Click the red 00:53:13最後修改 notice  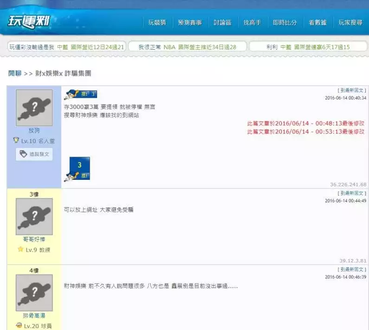click(306, 132)
